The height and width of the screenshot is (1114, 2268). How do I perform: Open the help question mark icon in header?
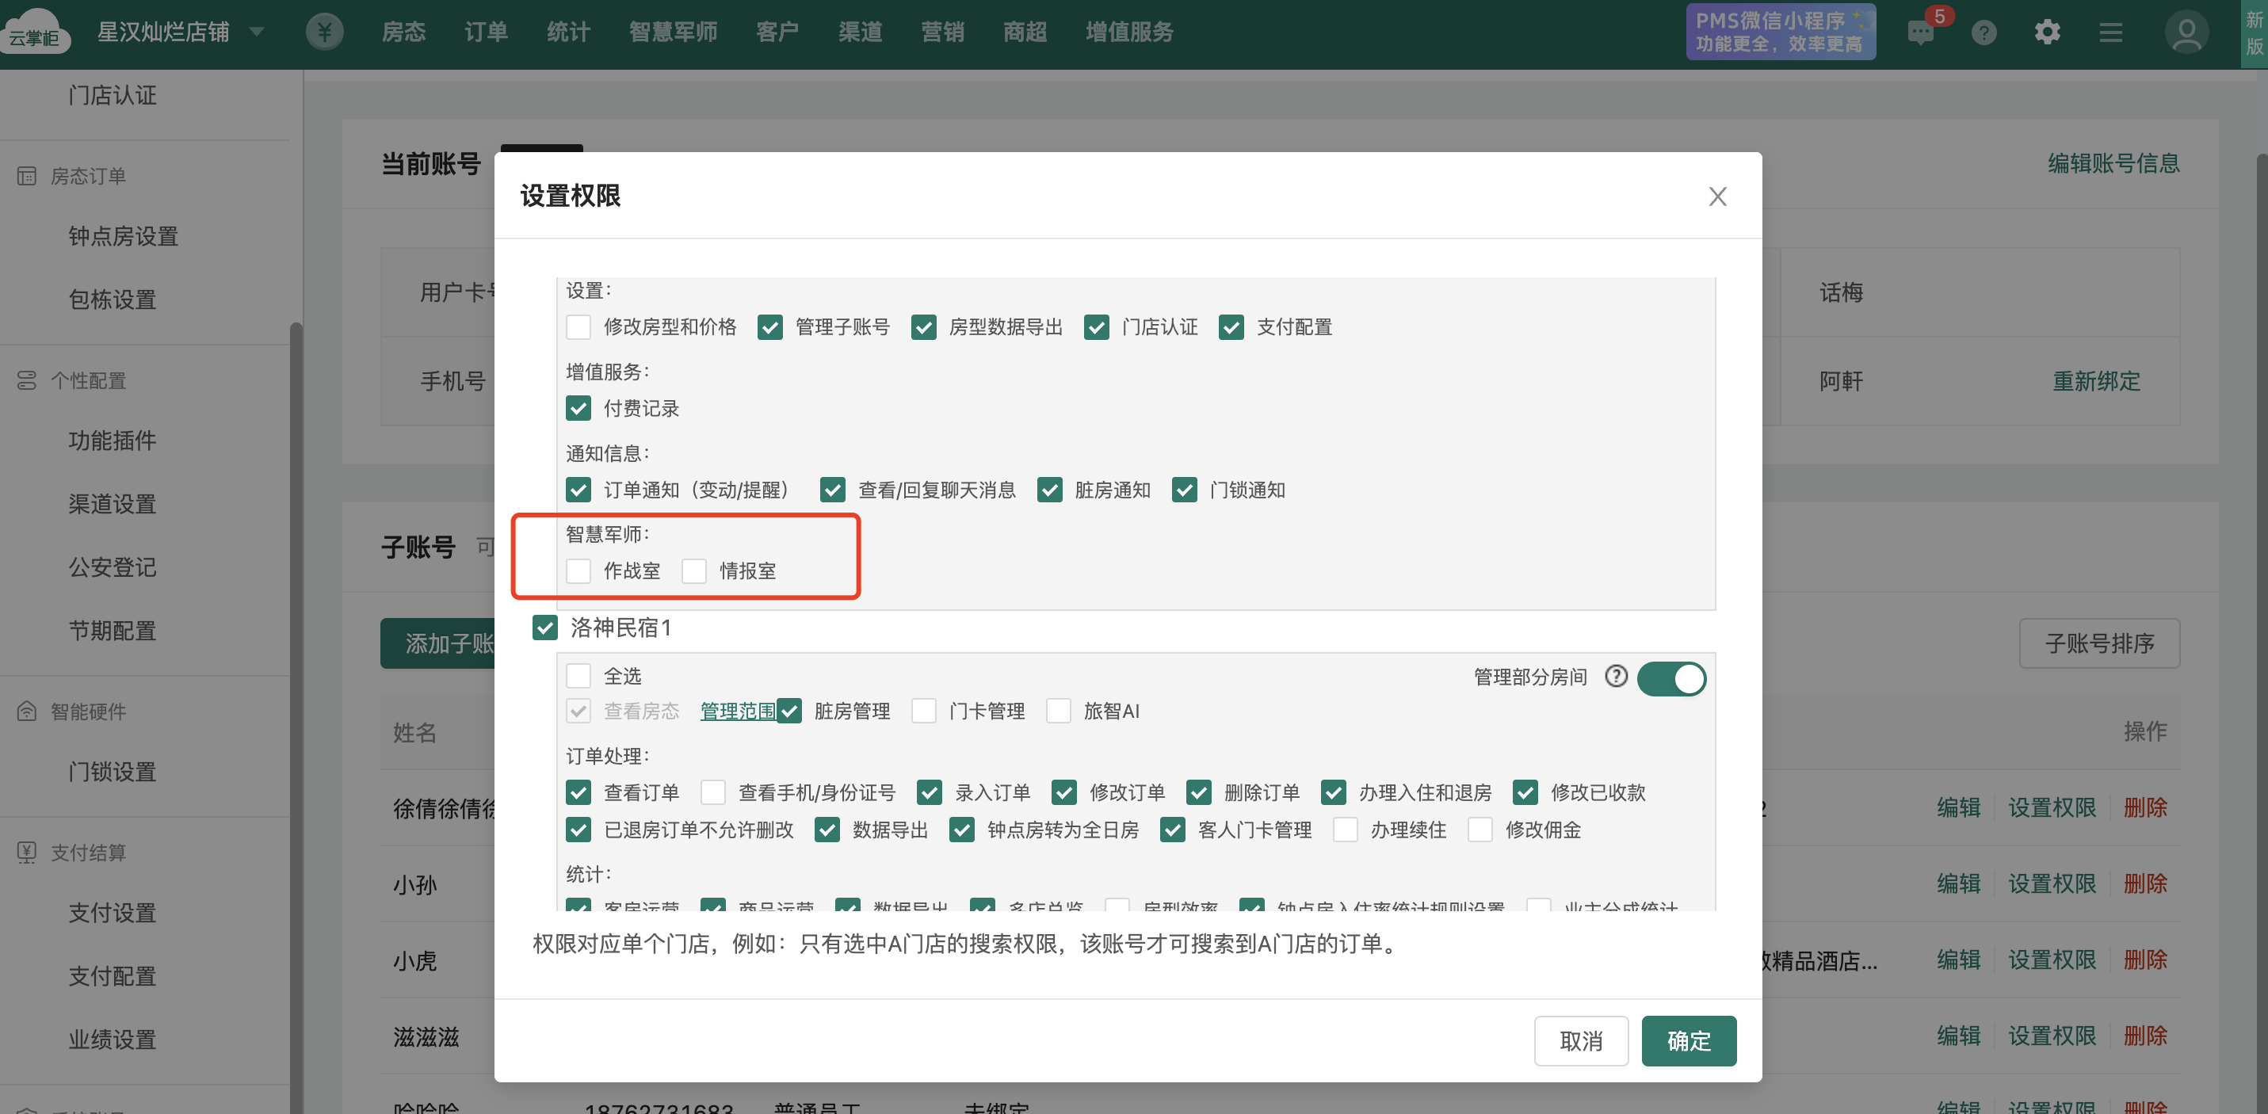pyautogui.click(x=1984, y=32)
